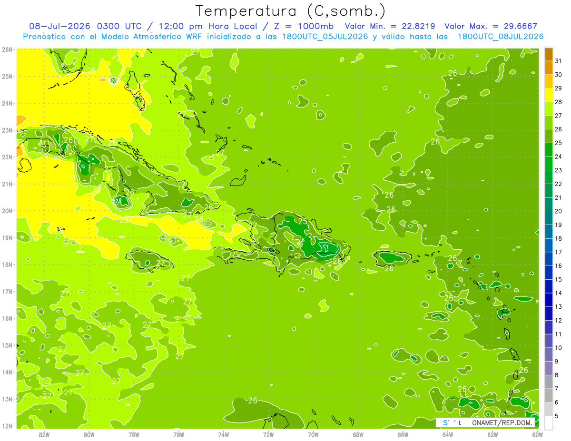The height and width of the screenshot is (441, 571).
Task: Select the valid-until time '1800UTC_08JUL2026'
Action: 501,37
